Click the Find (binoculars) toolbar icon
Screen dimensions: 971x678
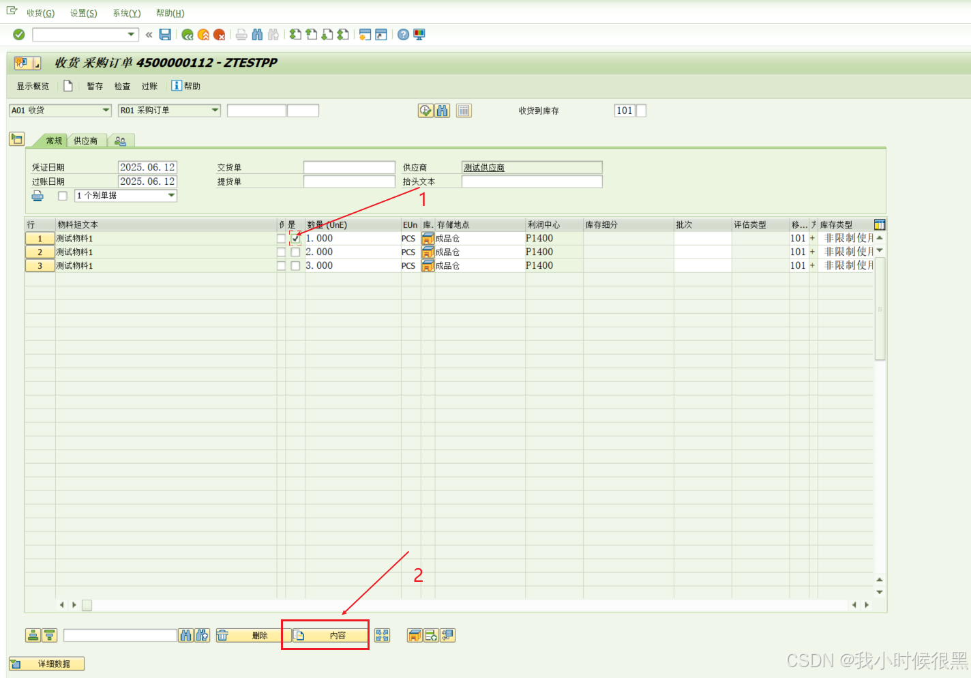[256, 34]
